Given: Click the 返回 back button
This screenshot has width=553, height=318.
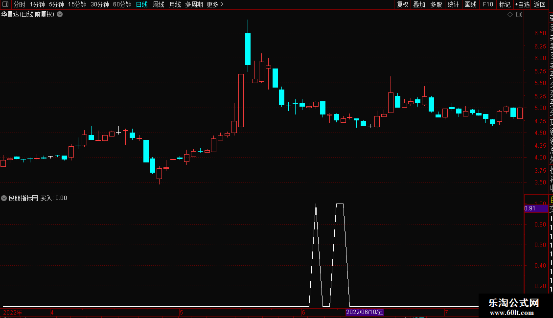Looking at the screenshot, I should coord(540,4).
